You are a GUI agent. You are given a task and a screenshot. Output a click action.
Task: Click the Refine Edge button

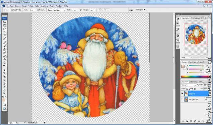click(104, 10)
